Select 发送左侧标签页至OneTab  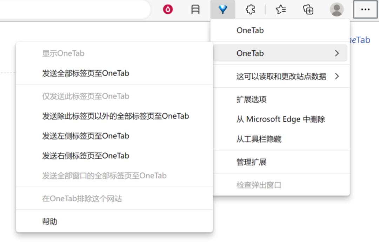[86, 136]
